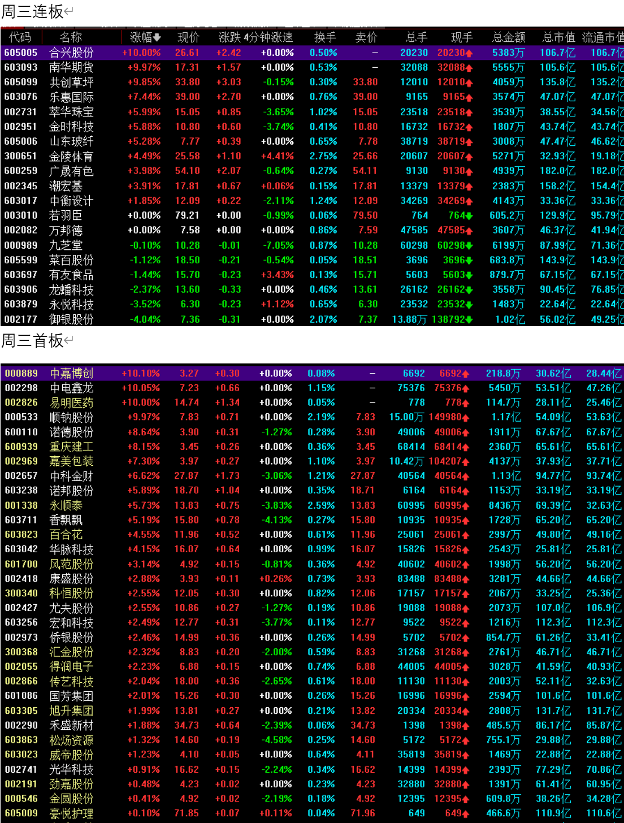Select stock name 万邦德

point(66,230)
